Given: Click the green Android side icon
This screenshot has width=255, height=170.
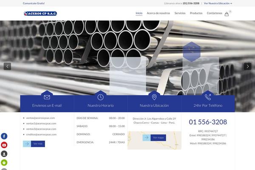Looking at the screenshot, I should [4, 162].
